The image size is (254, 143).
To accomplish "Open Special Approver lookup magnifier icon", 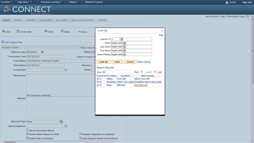I will [x=66, y=126].
